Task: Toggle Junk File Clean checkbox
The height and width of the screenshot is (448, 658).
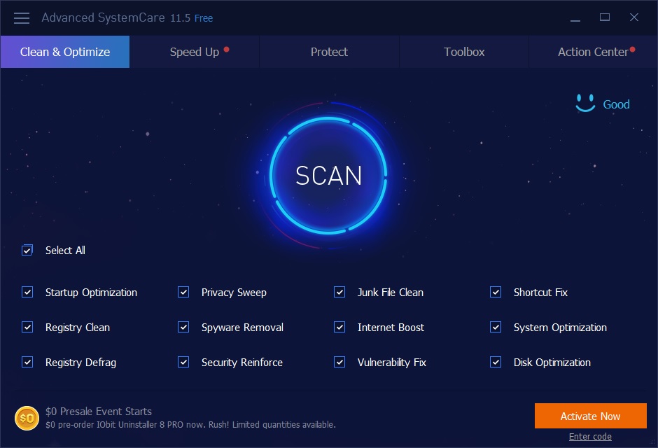Action: click(339, 292)
